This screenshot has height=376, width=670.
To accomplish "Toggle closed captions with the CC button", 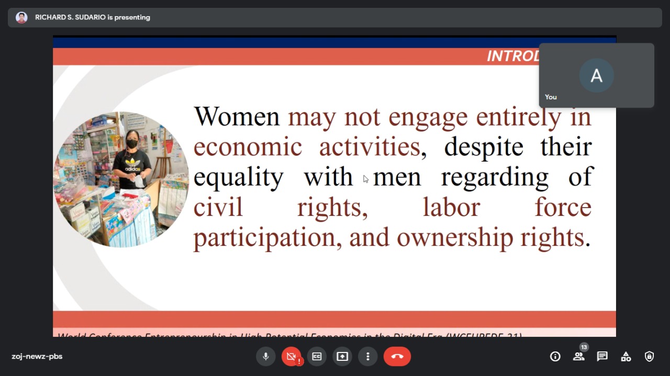I will coord(317,357).
